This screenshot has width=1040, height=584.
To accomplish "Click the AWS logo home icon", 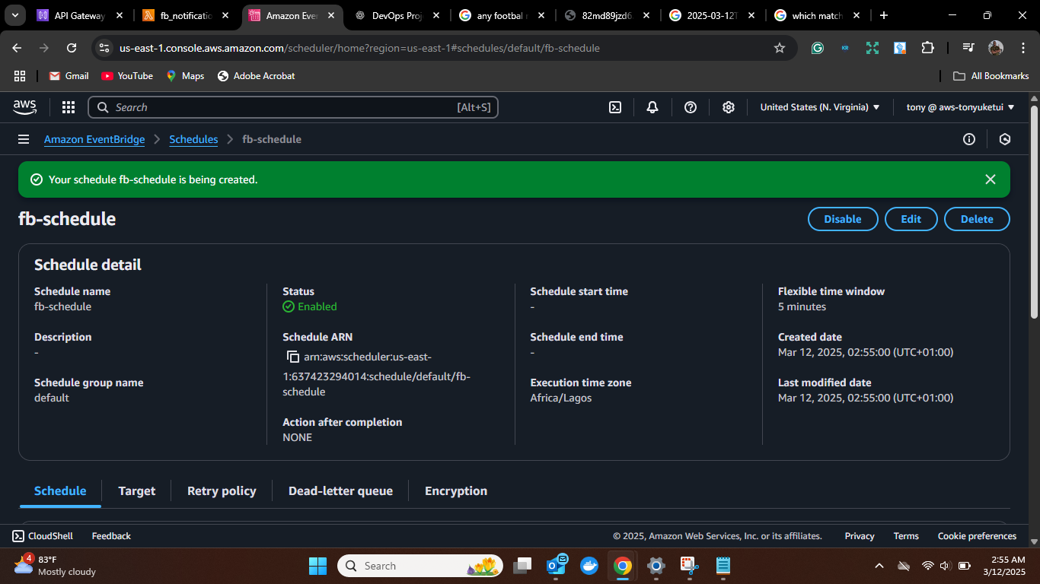I will [24, 107].
